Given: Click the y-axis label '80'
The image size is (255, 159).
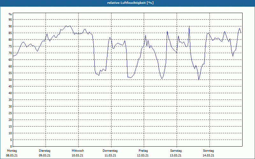Looking at the screenshot, I should pyautogui.click(x=10, y=39).
